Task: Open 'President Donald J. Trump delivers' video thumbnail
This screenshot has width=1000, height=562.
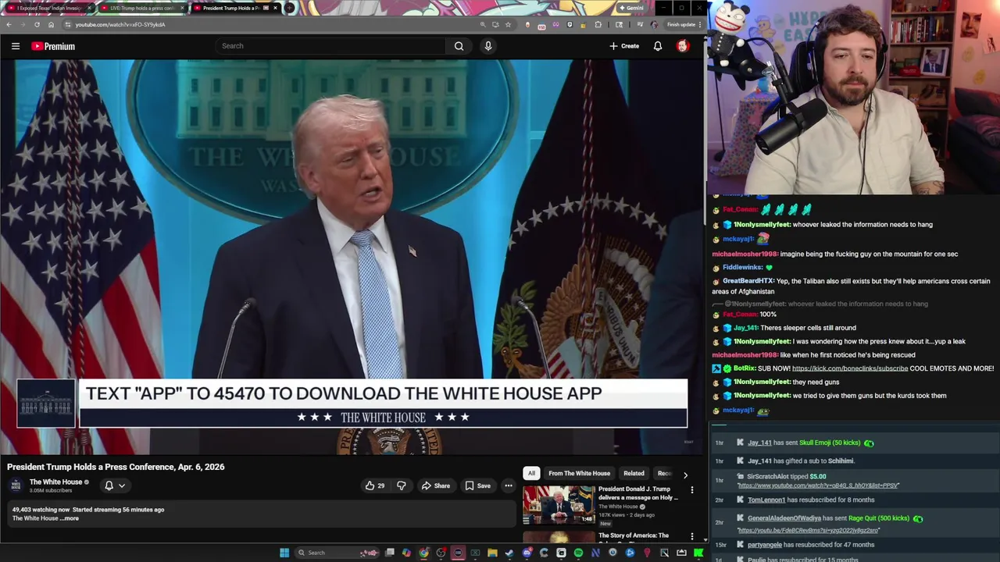Action: coord(559,505)
